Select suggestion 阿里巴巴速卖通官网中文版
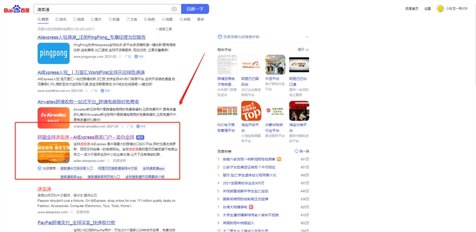 117,169
